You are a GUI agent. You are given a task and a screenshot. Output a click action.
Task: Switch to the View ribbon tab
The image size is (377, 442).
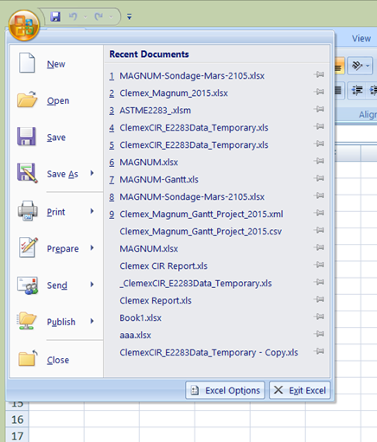point(361,39)
